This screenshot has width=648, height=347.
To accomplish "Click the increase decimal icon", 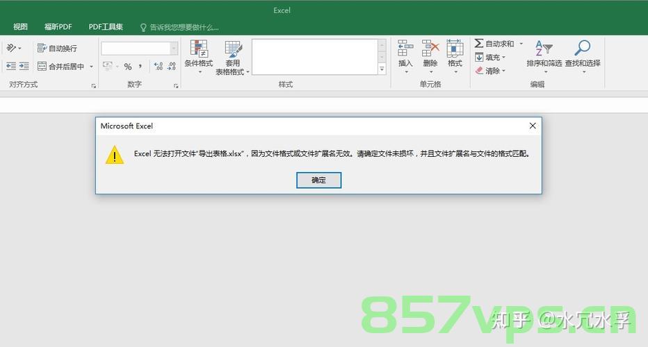I will pyautogui.click(x=159, y=66).
